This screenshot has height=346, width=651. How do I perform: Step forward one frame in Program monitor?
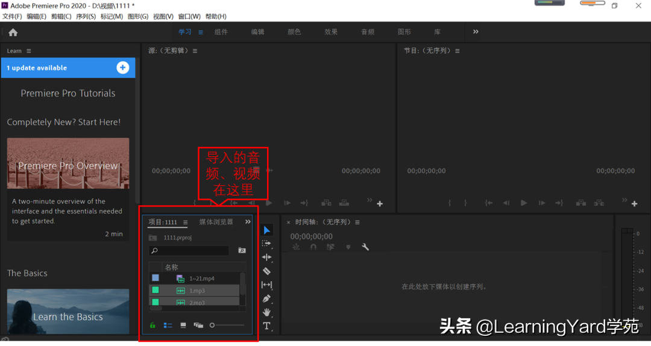pyautogui.click(x=542, y=203)
